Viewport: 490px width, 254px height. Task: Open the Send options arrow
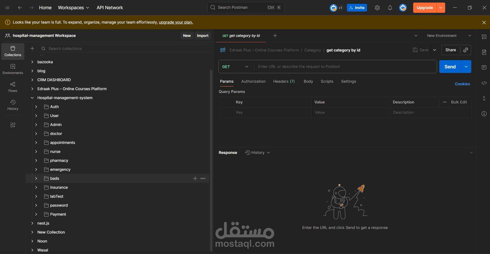tap(466, 67)
